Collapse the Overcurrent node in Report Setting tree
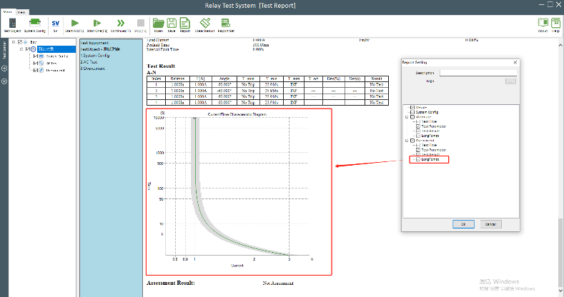This screenshot has height=297, width=564. [407, 140]
